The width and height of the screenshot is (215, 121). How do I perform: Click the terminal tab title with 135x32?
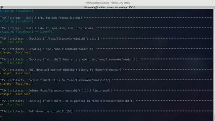(110, 7)
